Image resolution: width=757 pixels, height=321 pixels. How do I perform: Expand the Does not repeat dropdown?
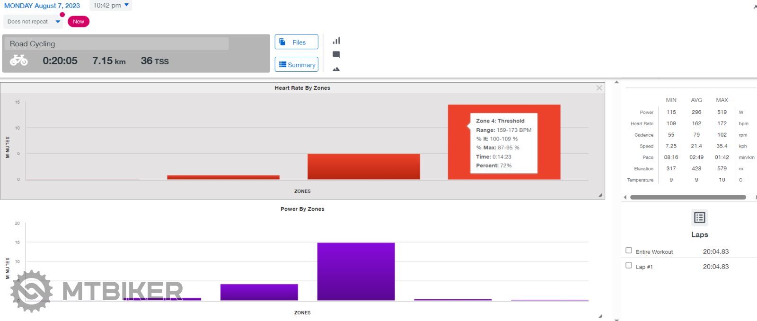(x=33, y=22)
